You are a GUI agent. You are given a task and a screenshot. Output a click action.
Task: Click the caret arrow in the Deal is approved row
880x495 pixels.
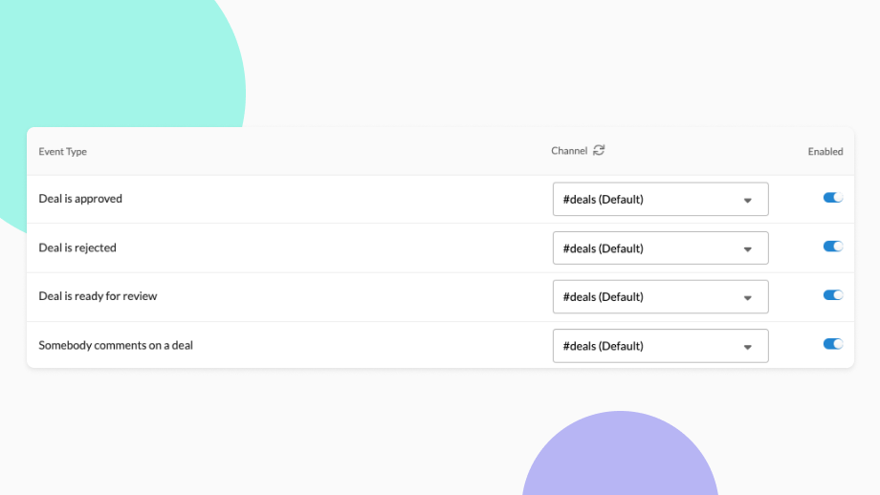click(748, 201)
